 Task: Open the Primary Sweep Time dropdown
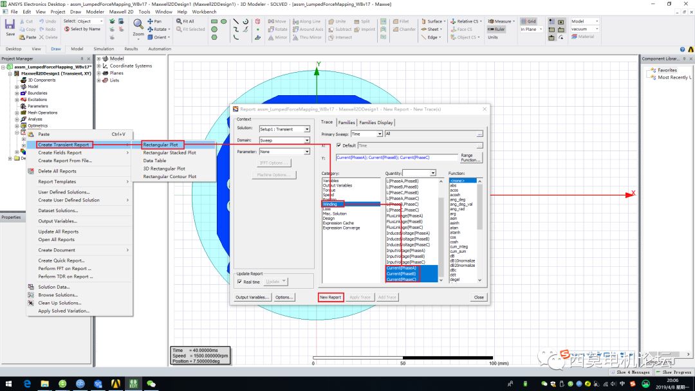coord(367,134)
